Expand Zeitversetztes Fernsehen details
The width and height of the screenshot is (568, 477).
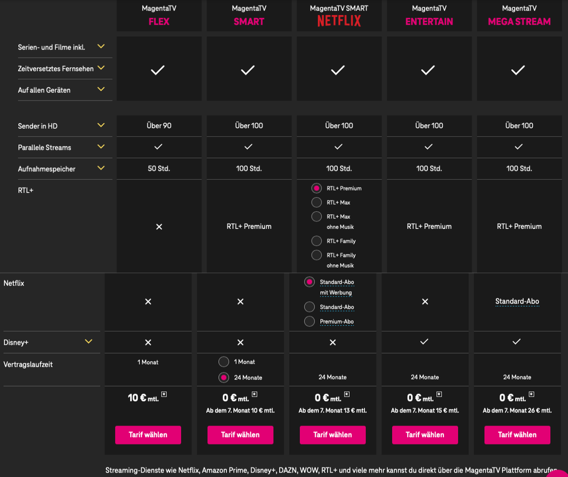coord(101,68)
